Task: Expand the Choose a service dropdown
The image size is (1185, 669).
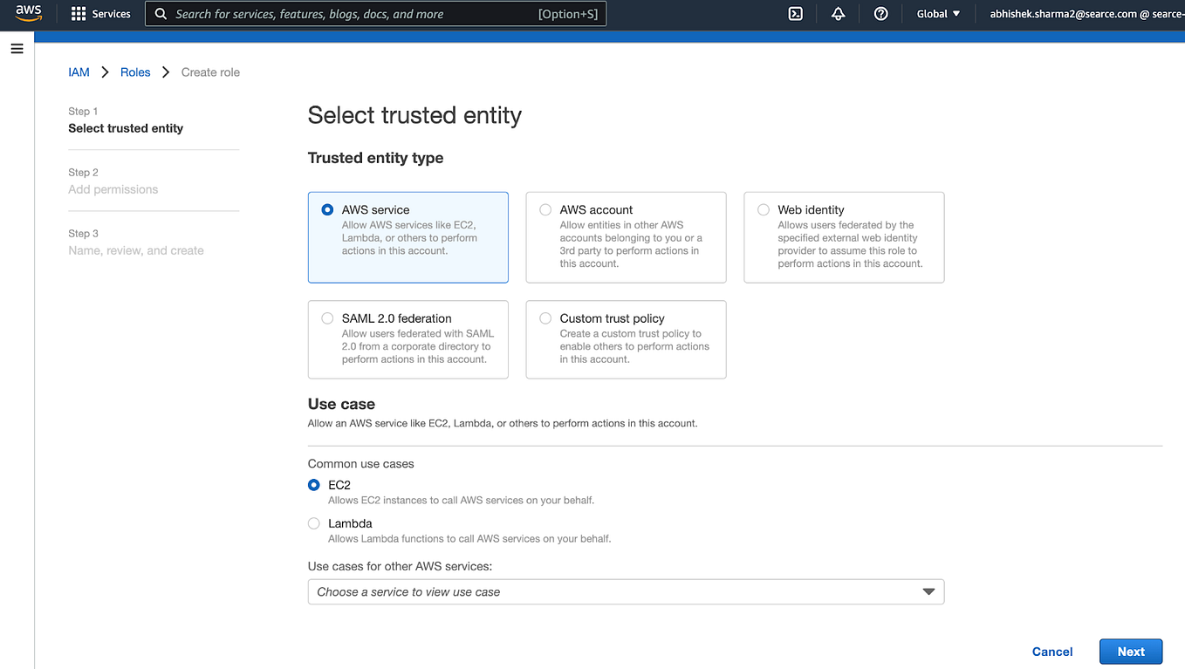Action: [x=625, y=591]
